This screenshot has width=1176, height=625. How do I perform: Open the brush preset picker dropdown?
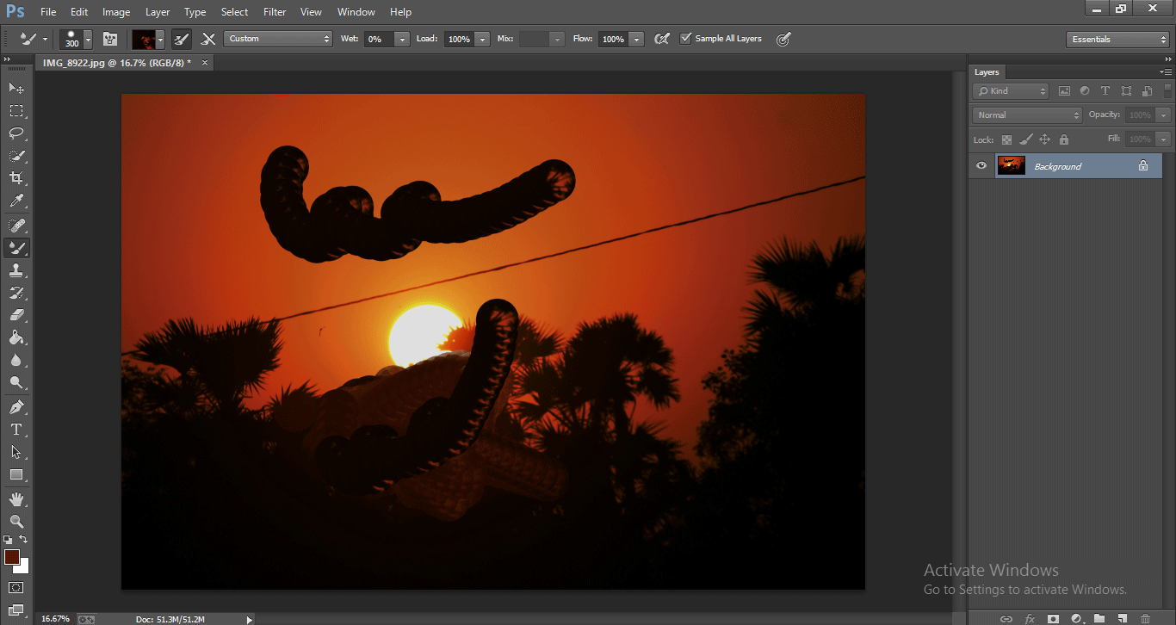pyautogui.click(x=88, y=39)
